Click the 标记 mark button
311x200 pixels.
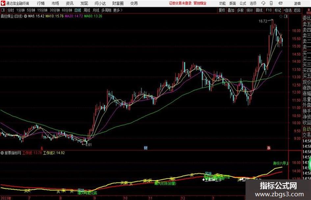tap(278, 10)
